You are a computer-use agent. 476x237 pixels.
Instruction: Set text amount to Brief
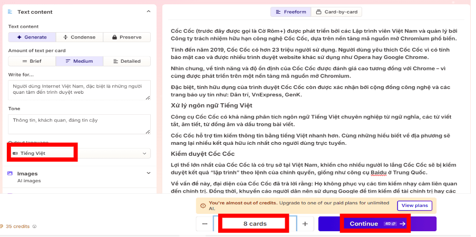(x=32, y=61)
